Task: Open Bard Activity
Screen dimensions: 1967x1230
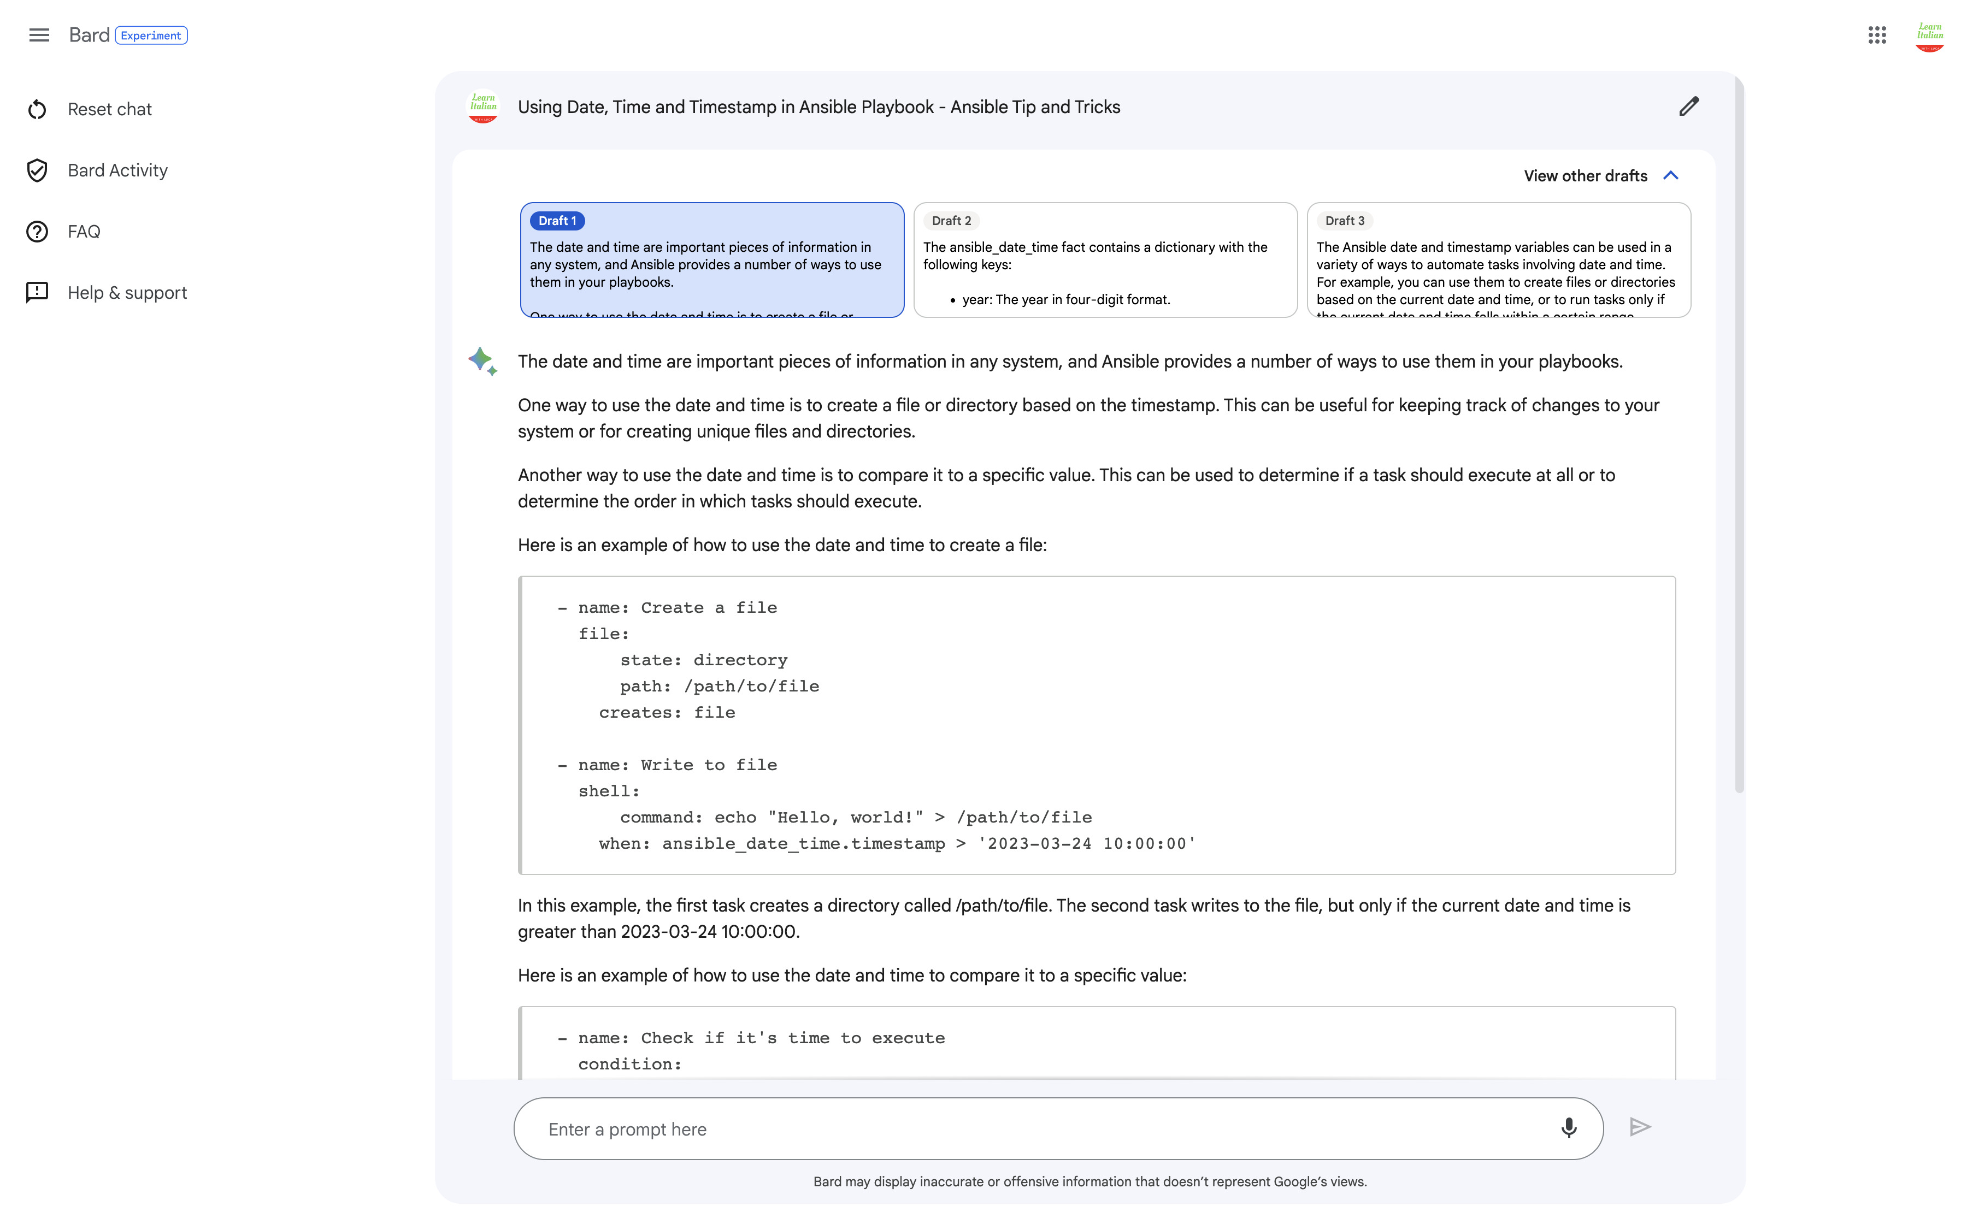Action: click(117, 171)
